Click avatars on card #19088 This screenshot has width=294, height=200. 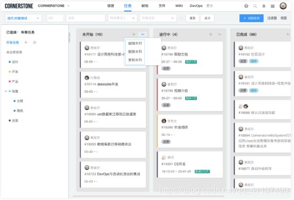(x=244, y=107)
